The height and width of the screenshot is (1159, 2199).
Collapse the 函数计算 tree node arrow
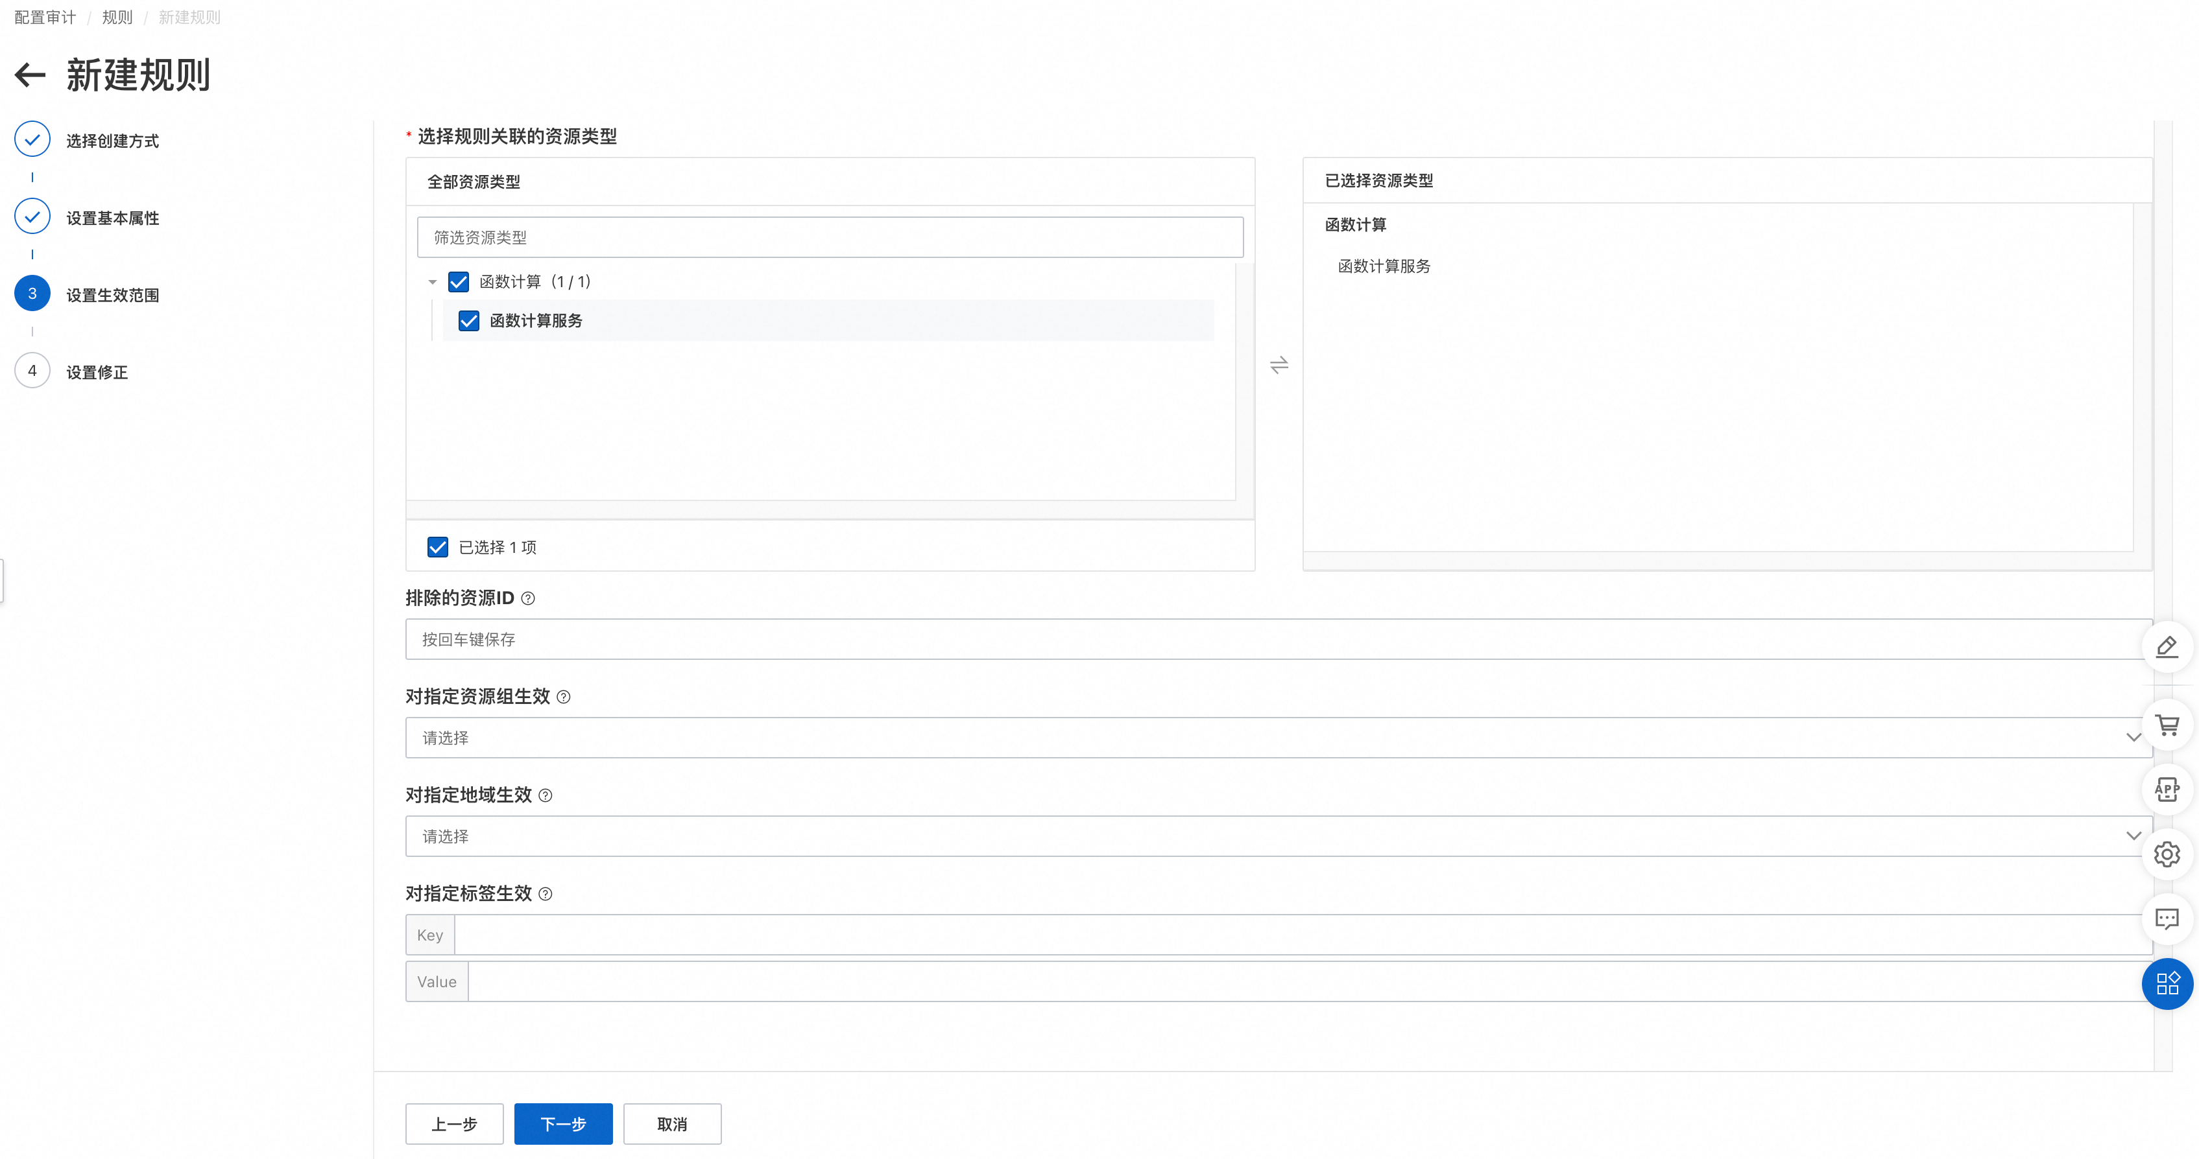[432, 281]
